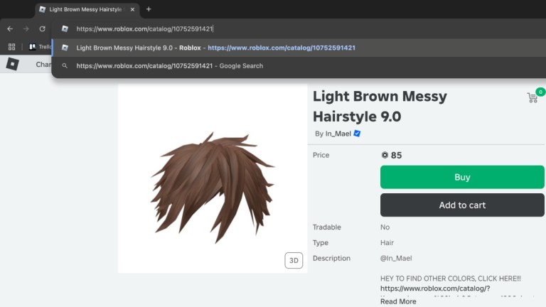This screenshot has height=307, width=546.
Task: Click the Robux icon beside price 85
Action: point(385,155)
